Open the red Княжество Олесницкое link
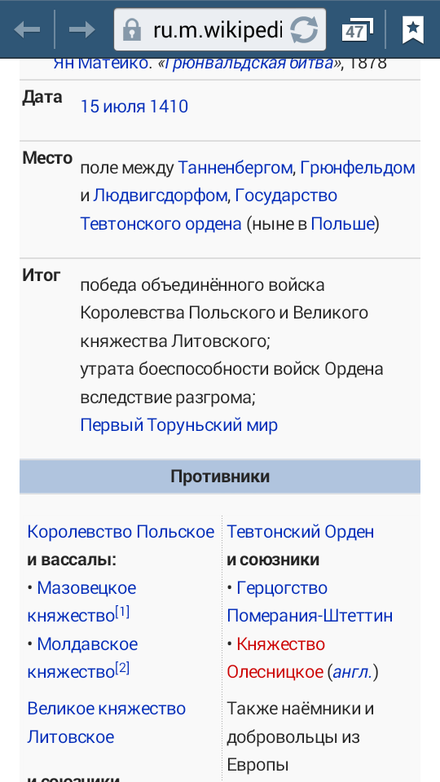Image resolution: width=440 pixels, height=782 pixels. click(x=275, y=658)
